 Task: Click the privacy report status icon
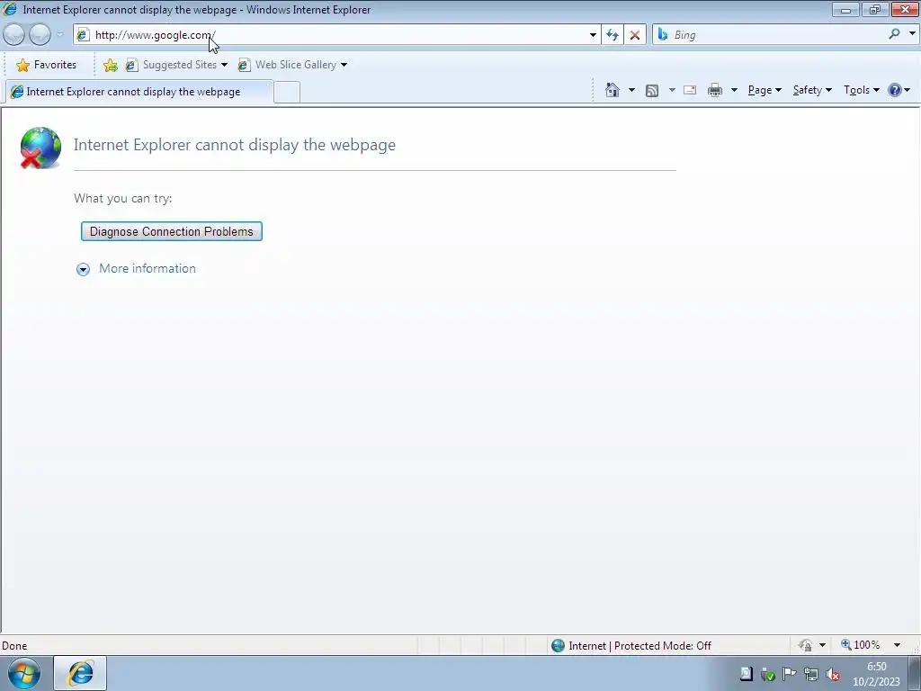pyautogui.click(x=805, y=646)
